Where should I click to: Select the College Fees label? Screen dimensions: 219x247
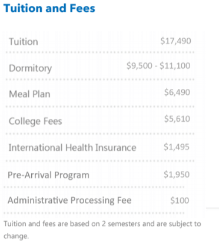coord(35,121)
